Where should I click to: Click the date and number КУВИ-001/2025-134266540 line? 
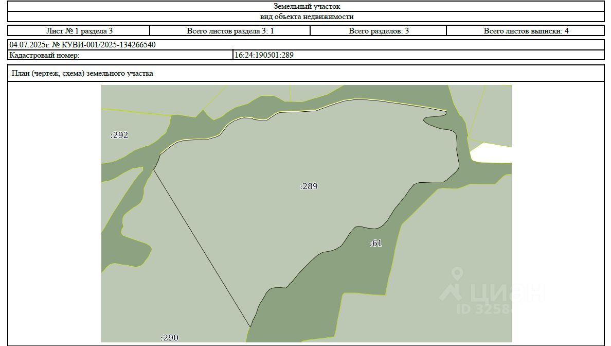click(82, 45)
